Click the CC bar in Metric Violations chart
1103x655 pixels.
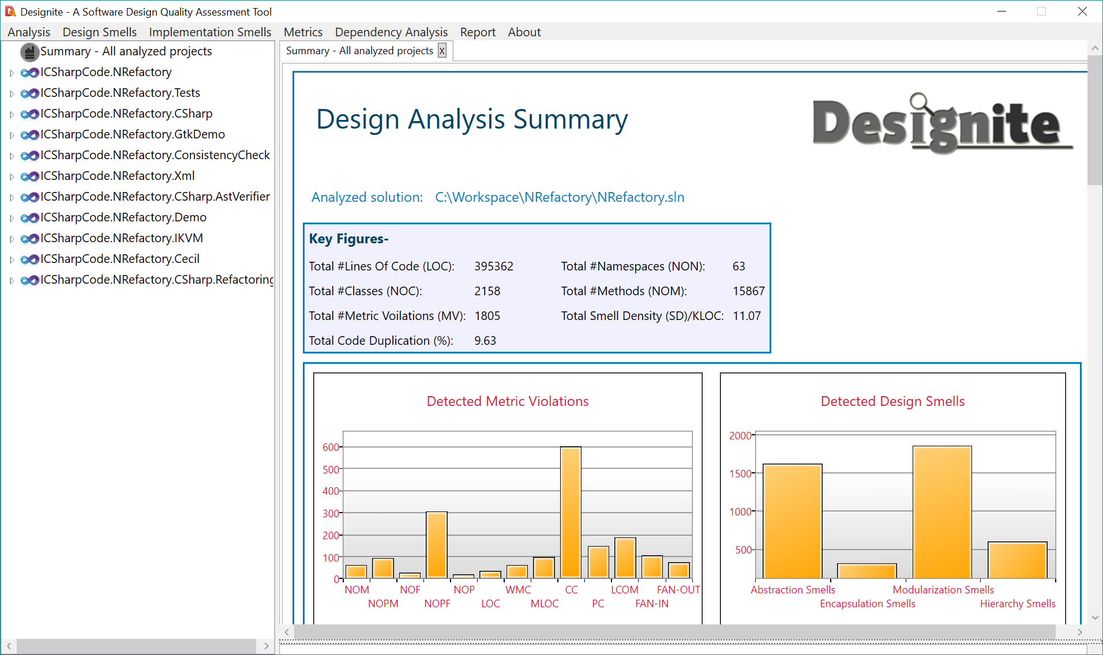571,513
